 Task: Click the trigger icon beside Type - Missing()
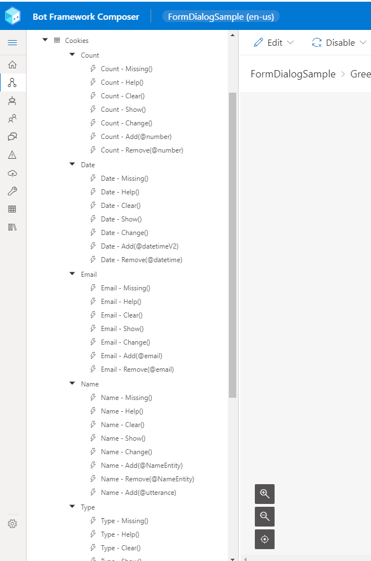(x=93, y=520)
